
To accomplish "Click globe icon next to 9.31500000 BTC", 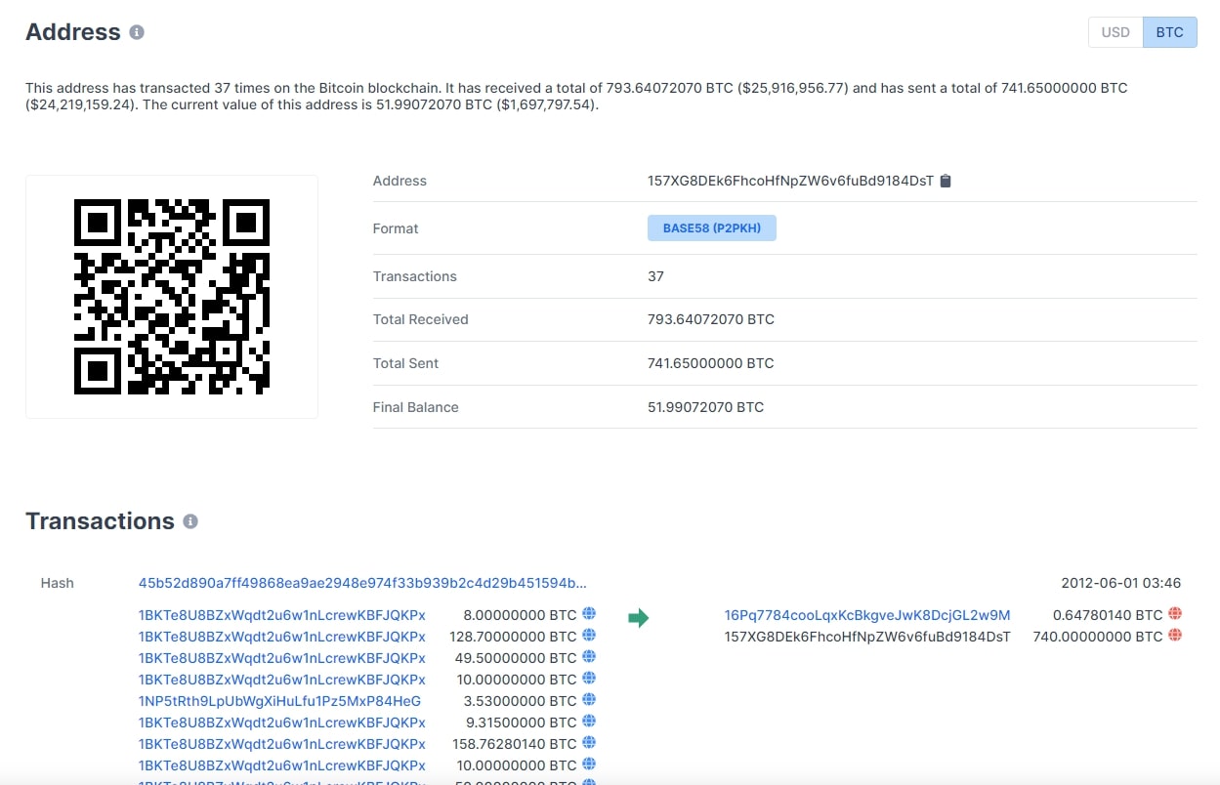I will point(589,722).
